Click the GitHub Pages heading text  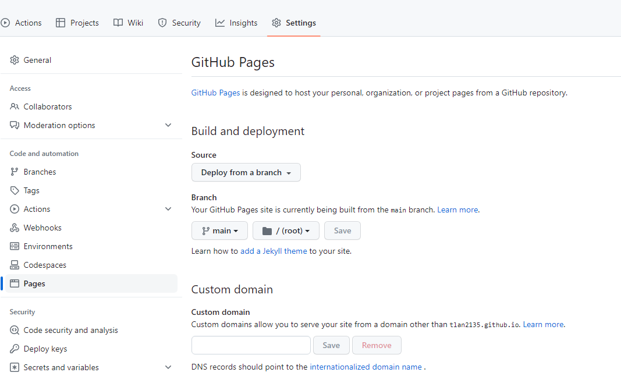pos(233,63)
